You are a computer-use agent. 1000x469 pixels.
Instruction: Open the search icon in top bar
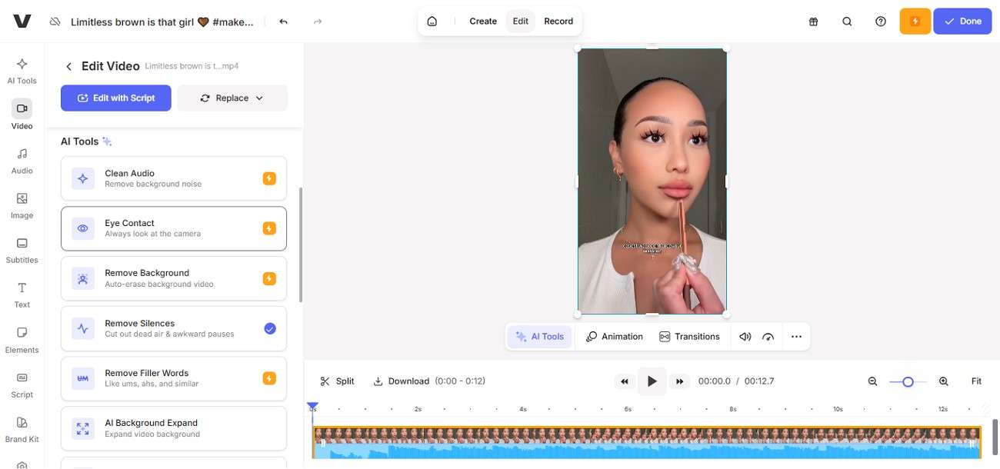[847, 22]
